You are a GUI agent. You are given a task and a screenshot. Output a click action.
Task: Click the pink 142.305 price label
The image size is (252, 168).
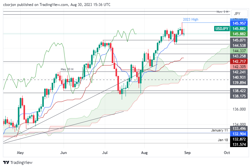[239, 66]
